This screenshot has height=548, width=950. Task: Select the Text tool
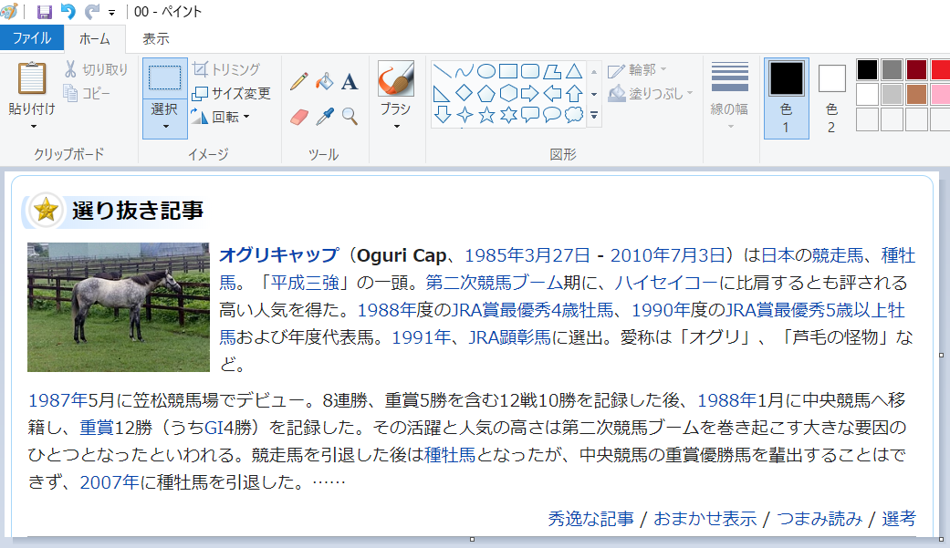[350, 82]
